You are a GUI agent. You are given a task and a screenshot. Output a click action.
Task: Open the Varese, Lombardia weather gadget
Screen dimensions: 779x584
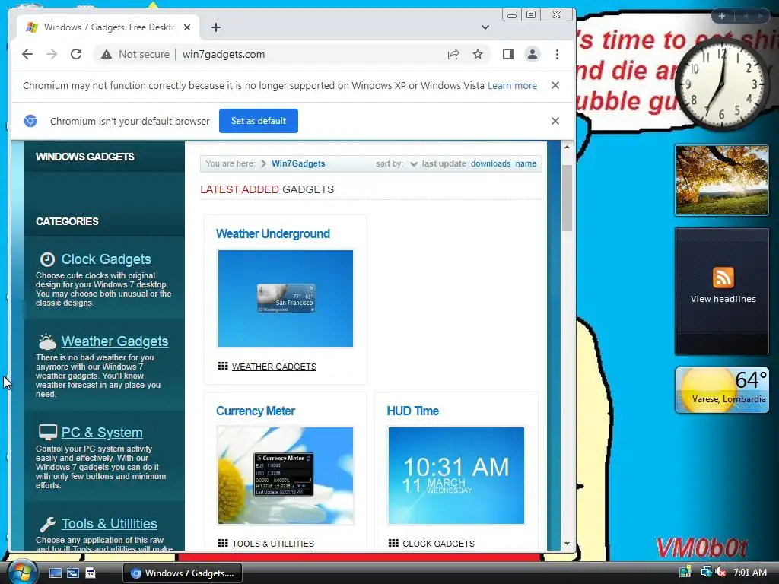tap(722, 390)
